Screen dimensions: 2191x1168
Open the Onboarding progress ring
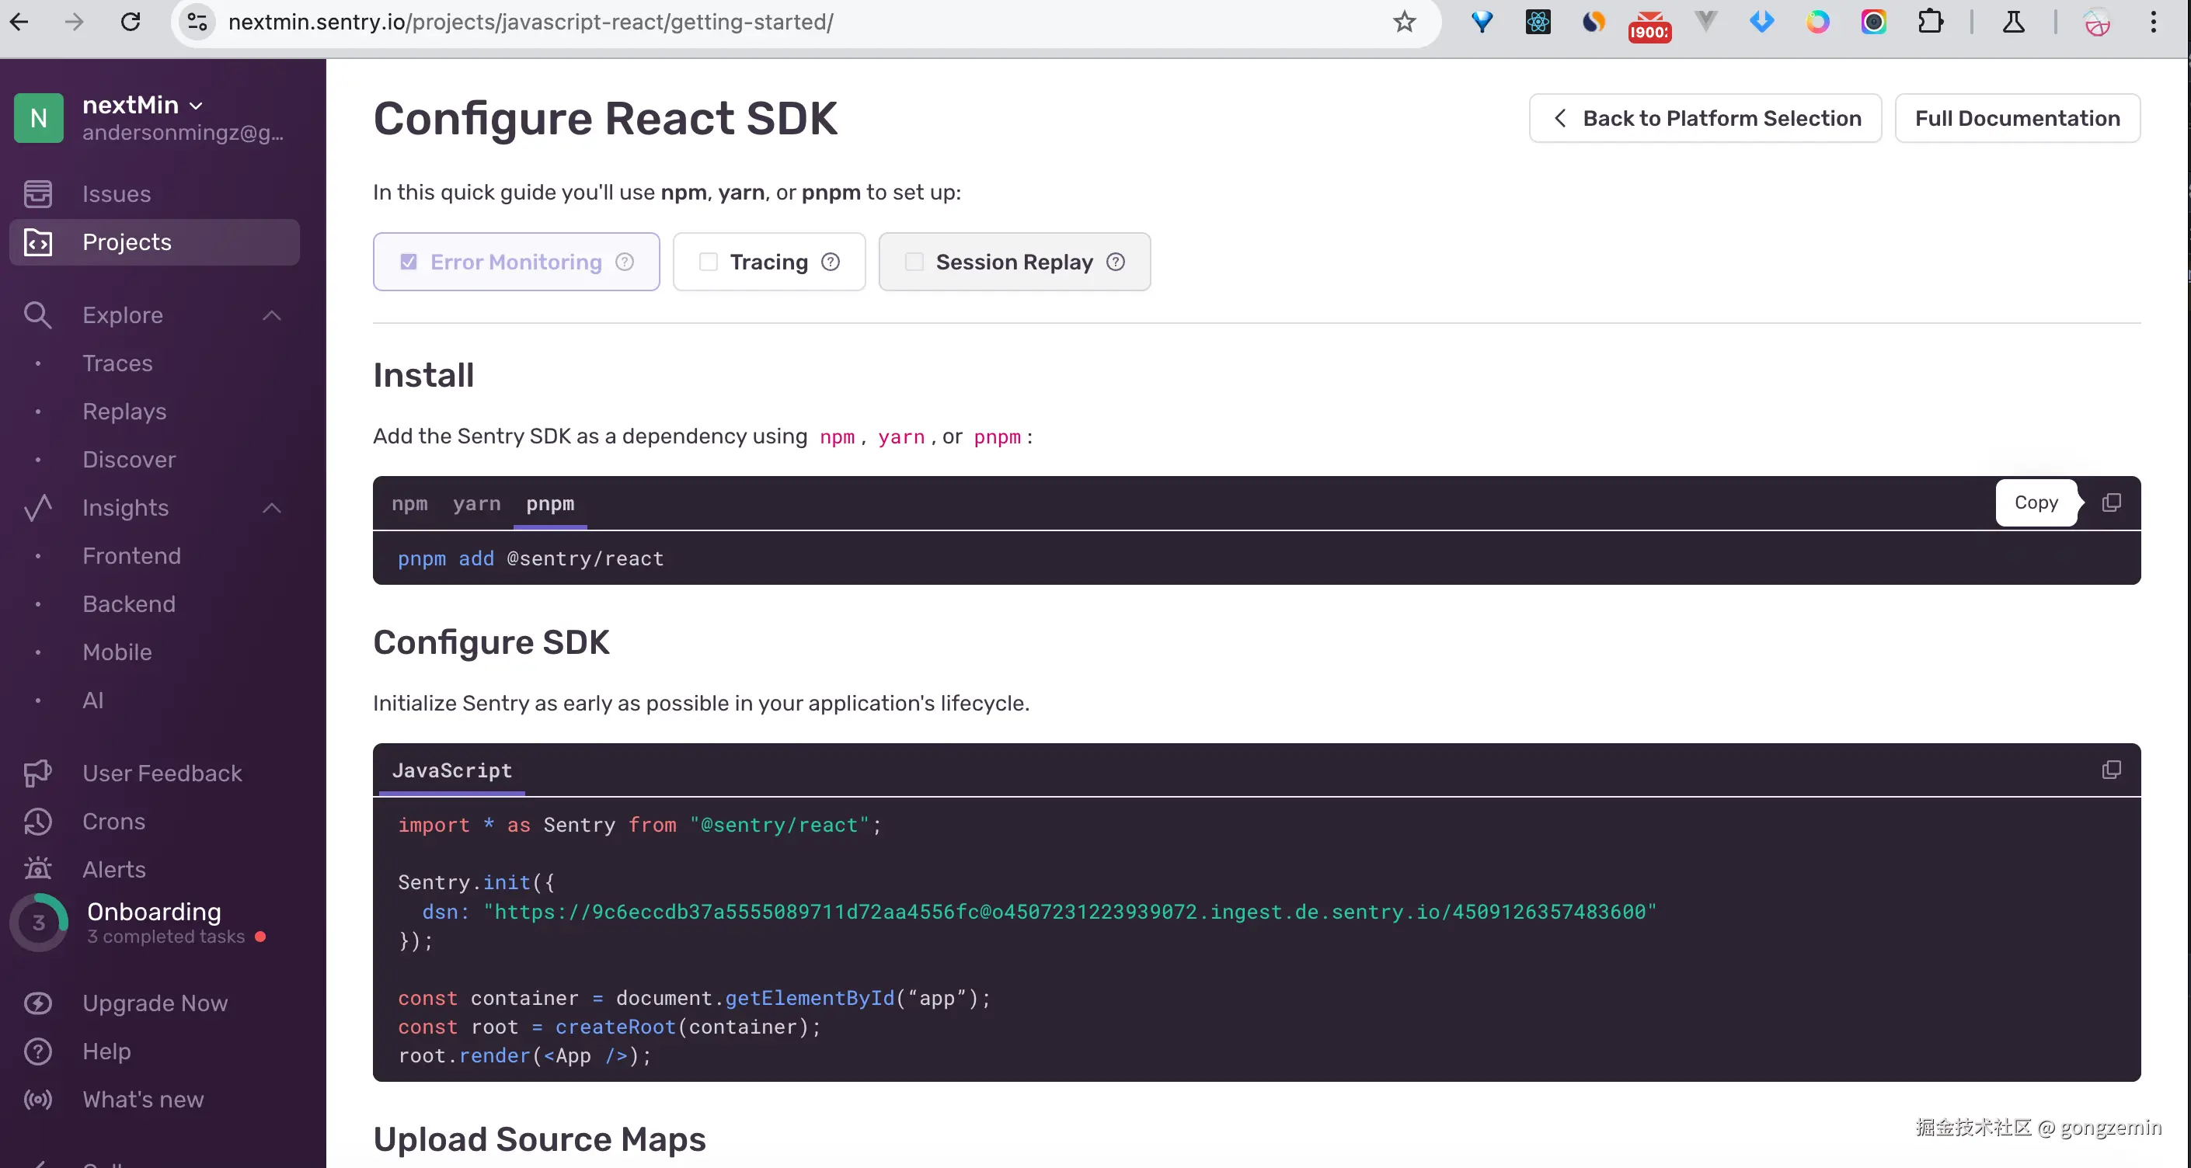38,923
